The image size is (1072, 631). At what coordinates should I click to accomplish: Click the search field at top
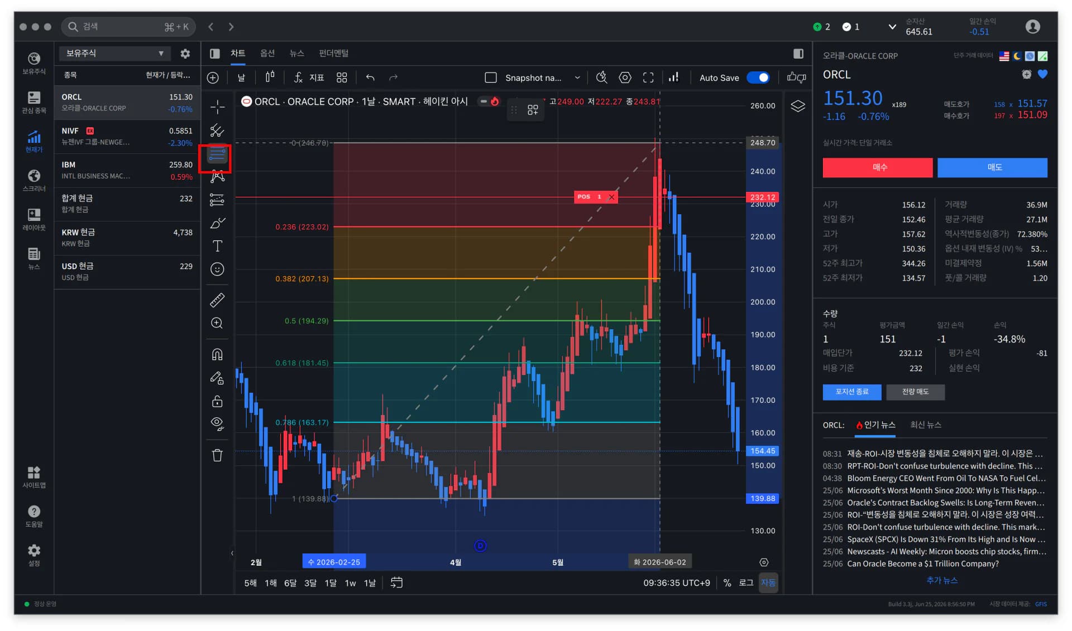128,27
